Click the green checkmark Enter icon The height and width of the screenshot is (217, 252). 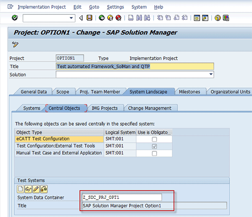point(15,18)
